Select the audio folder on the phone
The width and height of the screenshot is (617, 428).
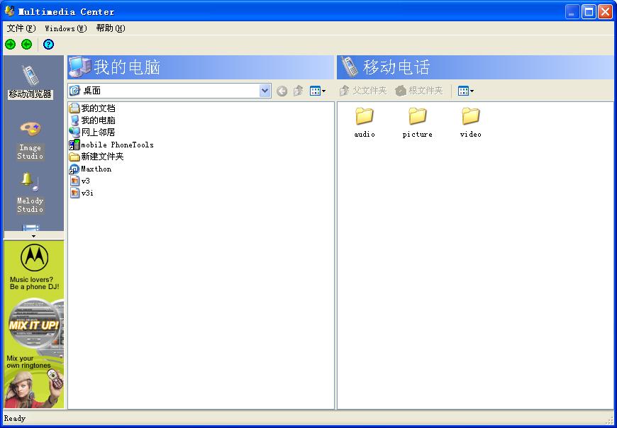[x=365, y=121]
